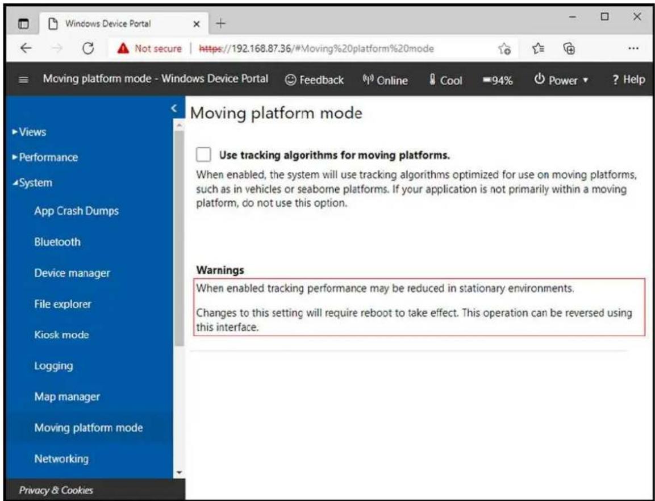Open a new tab with plus

[x=220, y=24]
